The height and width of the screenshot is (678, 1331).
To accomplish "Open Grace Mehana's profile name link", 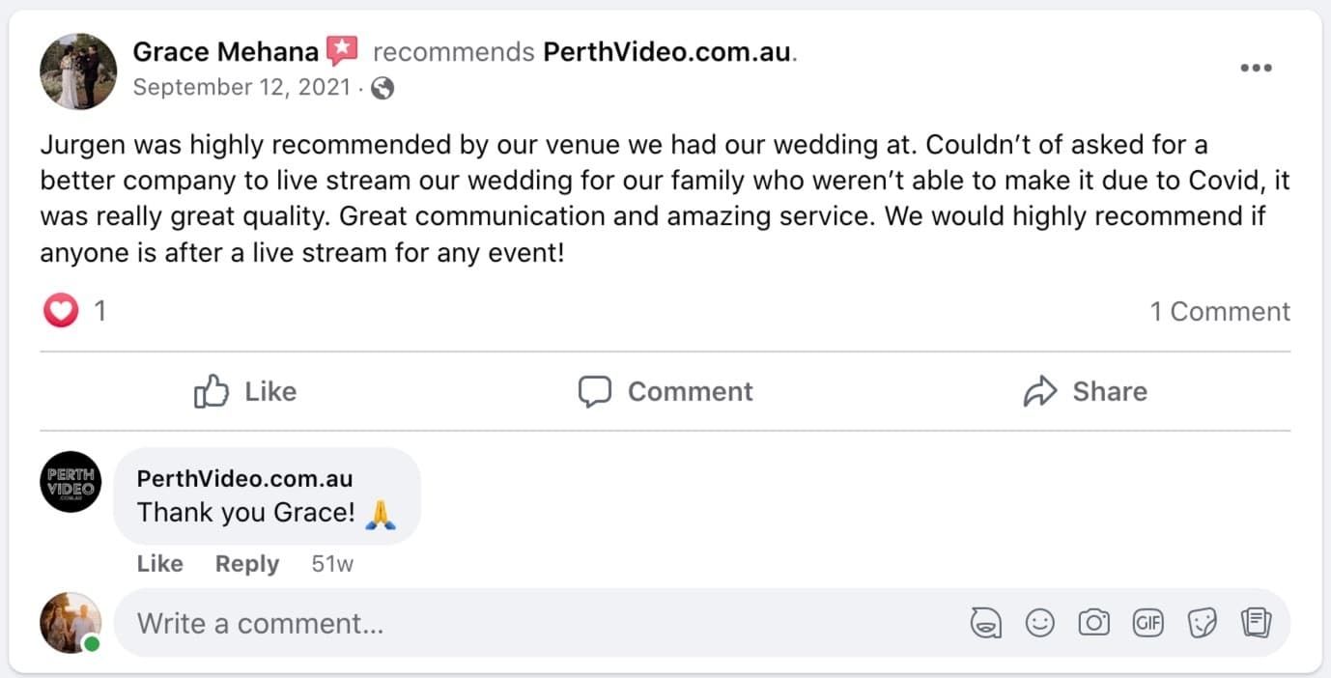I will (225, 52).
